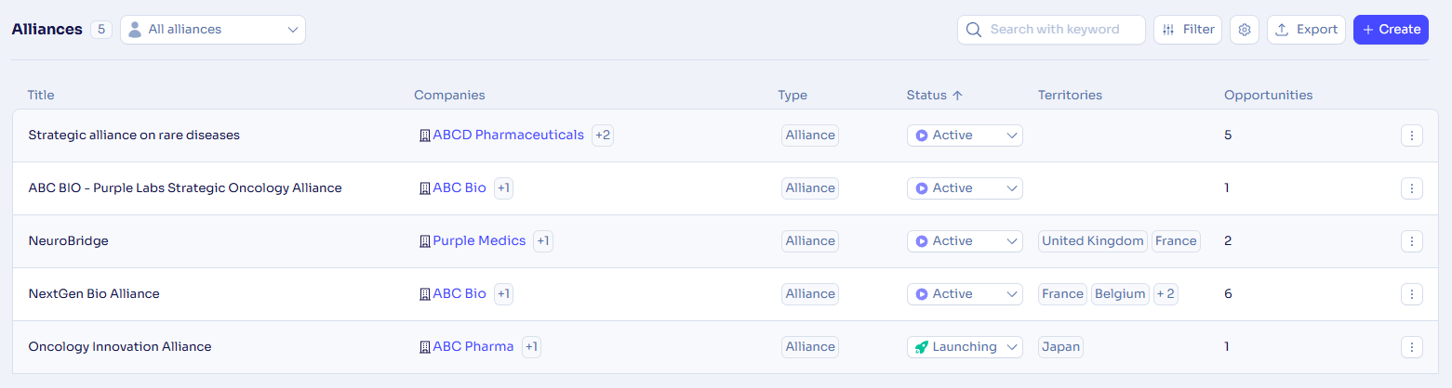Click the Export button

pyautogui.click(x=1306, y=30)
